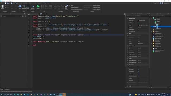Click the Pause button in Test group
The height and width of the screenshot is (96, 171).
(x=42, y=7)
